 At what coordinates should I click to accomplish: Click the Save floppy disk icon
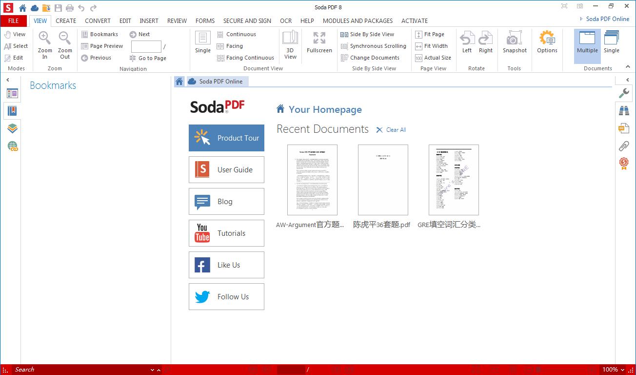click(59, 8)
